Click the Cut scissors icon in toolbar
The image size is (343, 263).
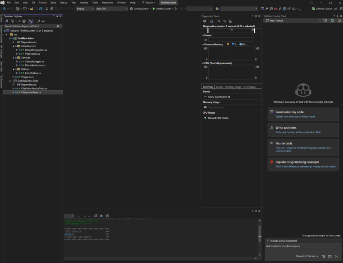click(47, 9)
